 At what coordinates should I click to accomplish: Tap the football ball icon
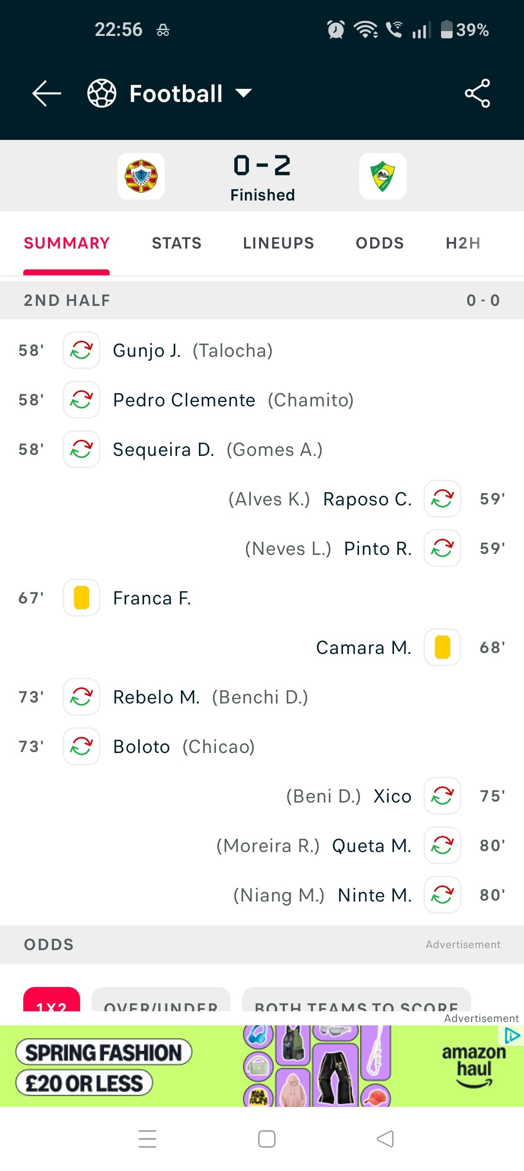(x=101, y=93)
